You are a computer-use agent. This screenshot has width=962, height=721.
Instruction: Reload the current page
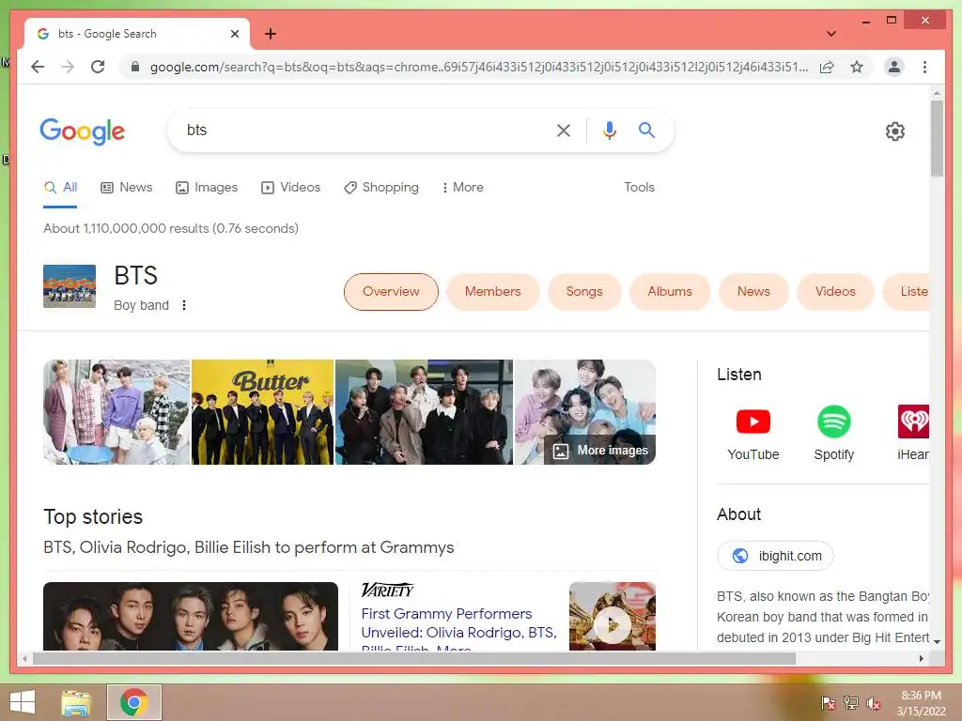[x=98, y=67]
